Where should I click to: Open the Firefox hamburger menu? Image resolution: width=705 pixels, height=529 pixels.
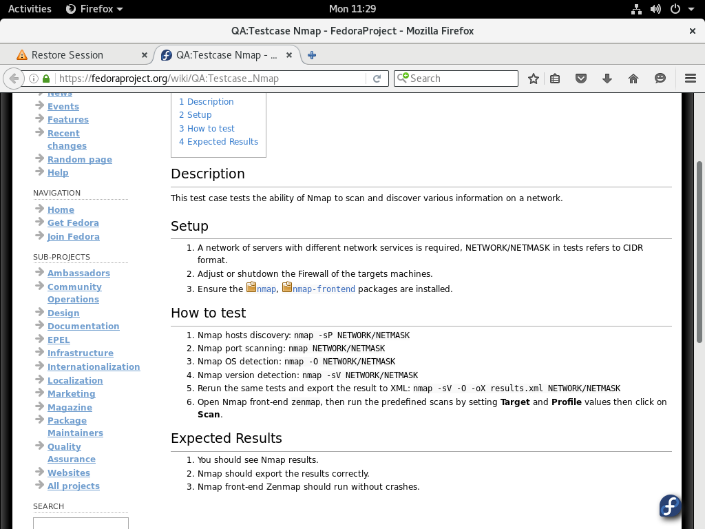[x=691, y=79]
